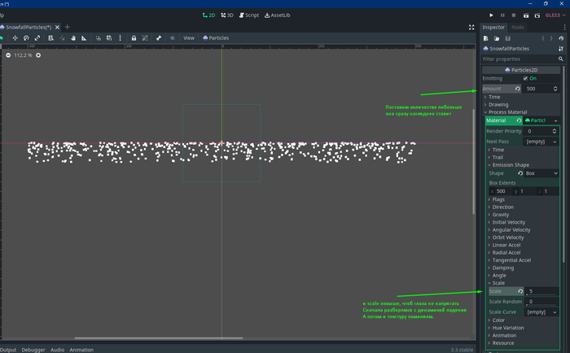The image size is (570, 353).
Task: Zoom out the 2D viewport
Action: [x=8, y=55]
